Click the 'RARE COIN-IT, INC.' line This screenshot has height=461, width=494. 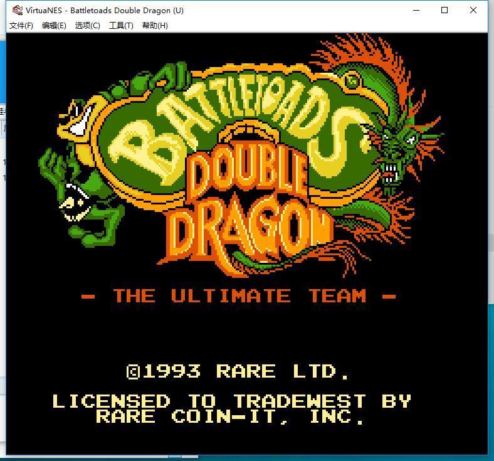[x=230, y=416]
